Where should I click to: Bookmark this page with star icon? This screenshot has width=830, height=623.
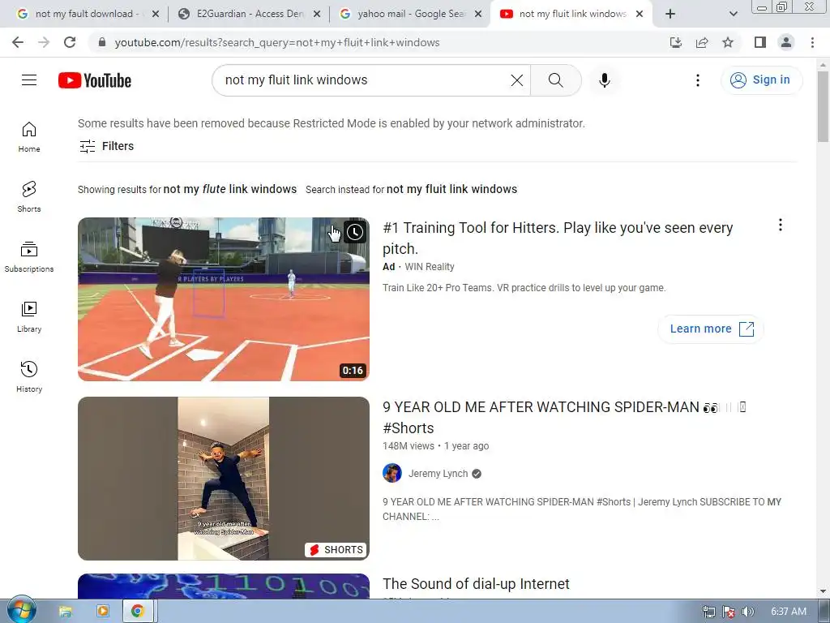728,42
